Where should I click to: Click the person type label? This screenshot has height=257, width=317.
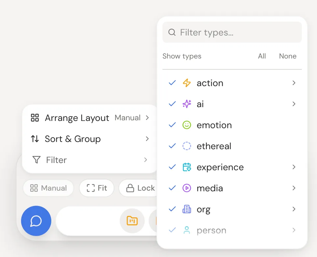tap(211, 230)
